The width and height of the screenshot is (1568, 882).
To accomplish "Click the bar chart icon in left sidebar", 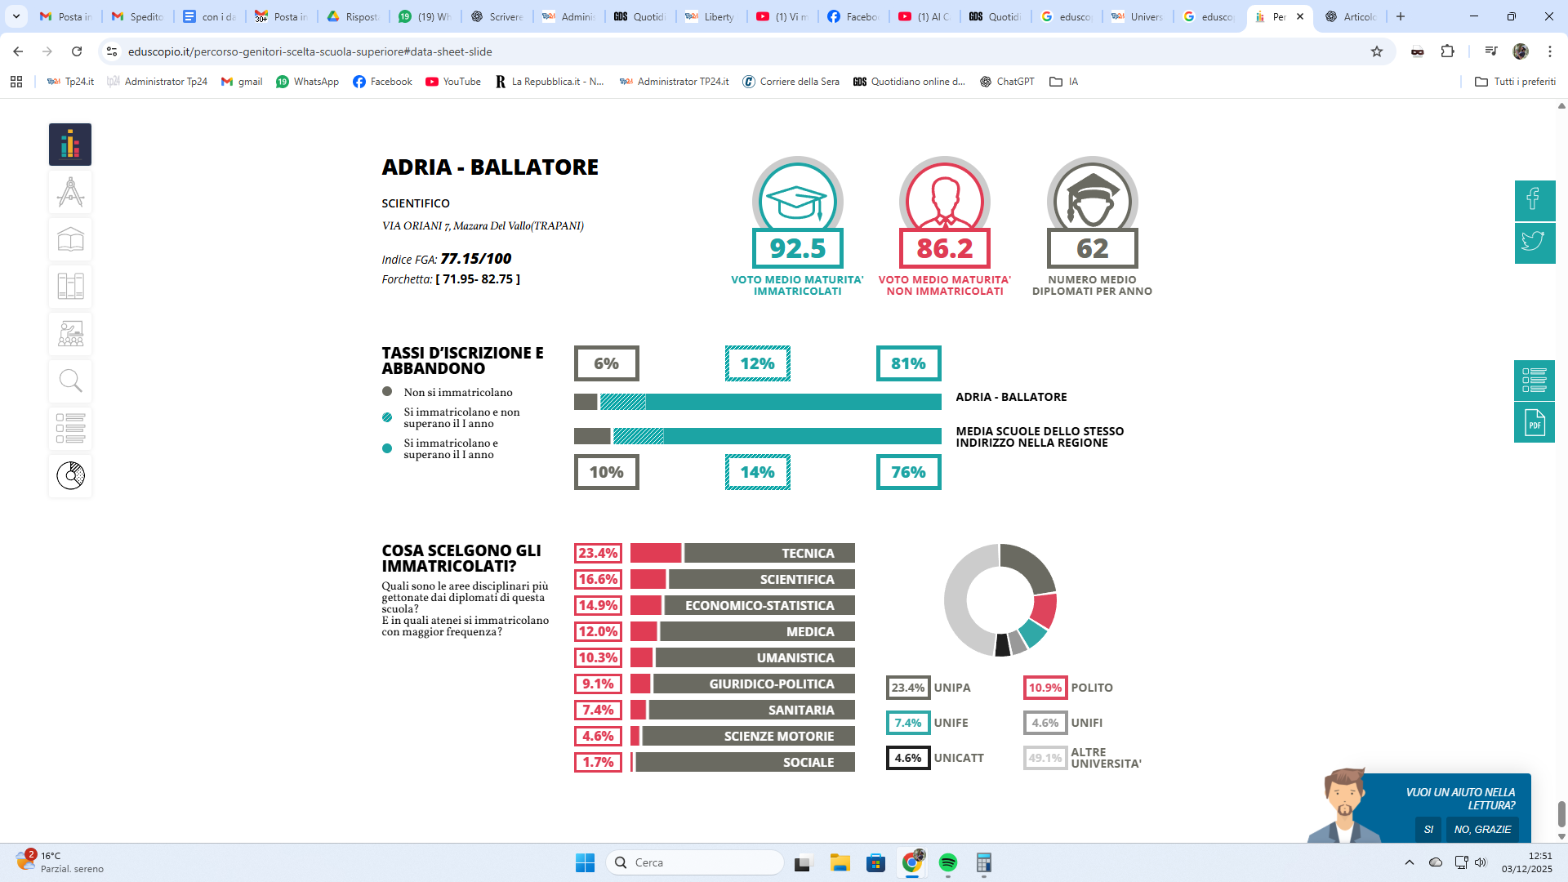I will (70, 145).
